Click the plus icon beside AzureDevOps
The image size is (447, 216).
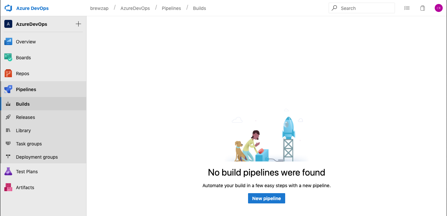pos(78,24)
